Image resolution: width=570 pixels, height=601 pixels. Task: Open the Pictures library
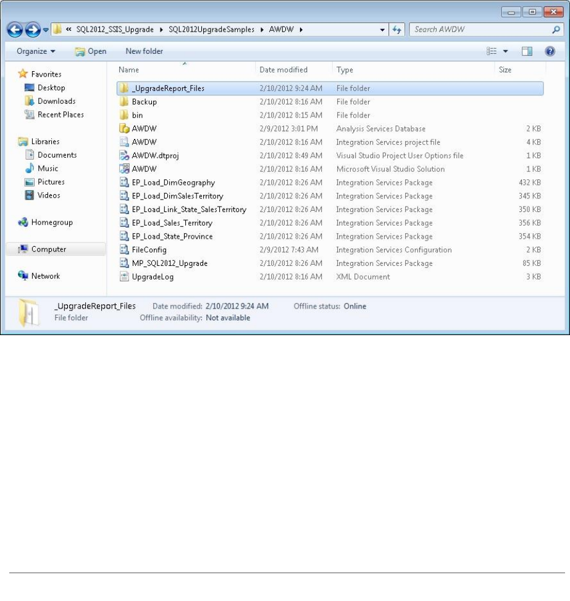[x=51, y=182]
